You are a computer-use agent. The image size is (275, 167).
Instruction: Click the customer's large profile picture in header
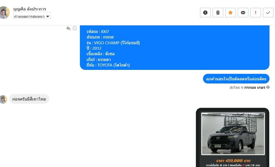[x=4, y=13]
